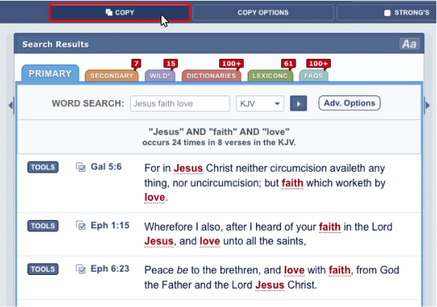Click the Aa font size icon
Image resolution: width=437 pixels, height=307 pixels.
409,44
